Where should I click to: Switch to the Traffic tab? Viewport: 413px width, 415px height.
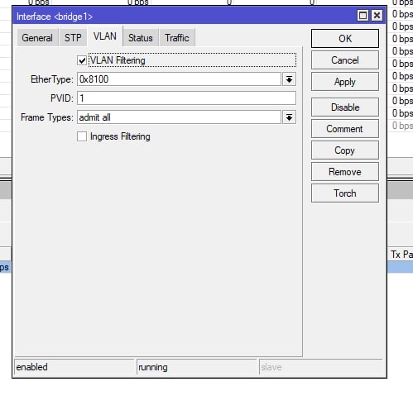coord(177,38)
